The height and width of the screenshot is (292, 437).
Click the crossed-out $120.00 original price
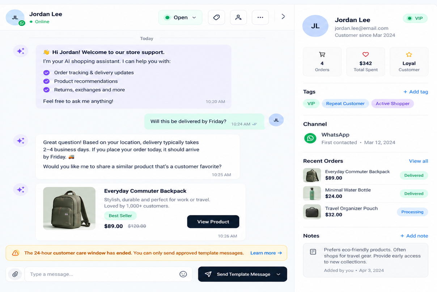[137, 226]
